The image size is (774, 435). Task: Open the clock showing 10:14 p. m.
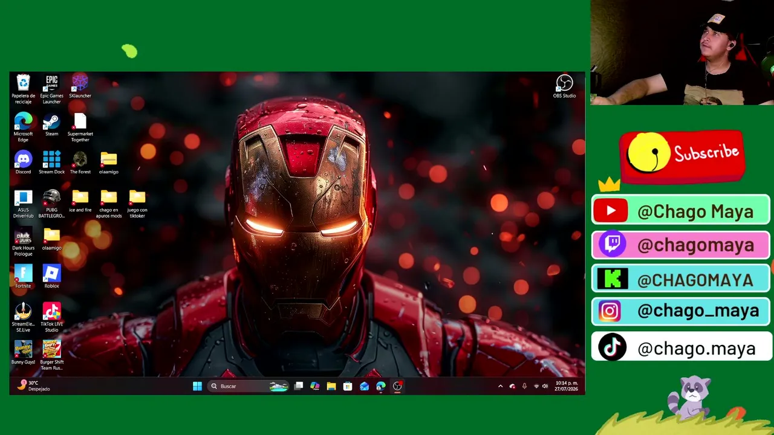[x=567, y=386]
